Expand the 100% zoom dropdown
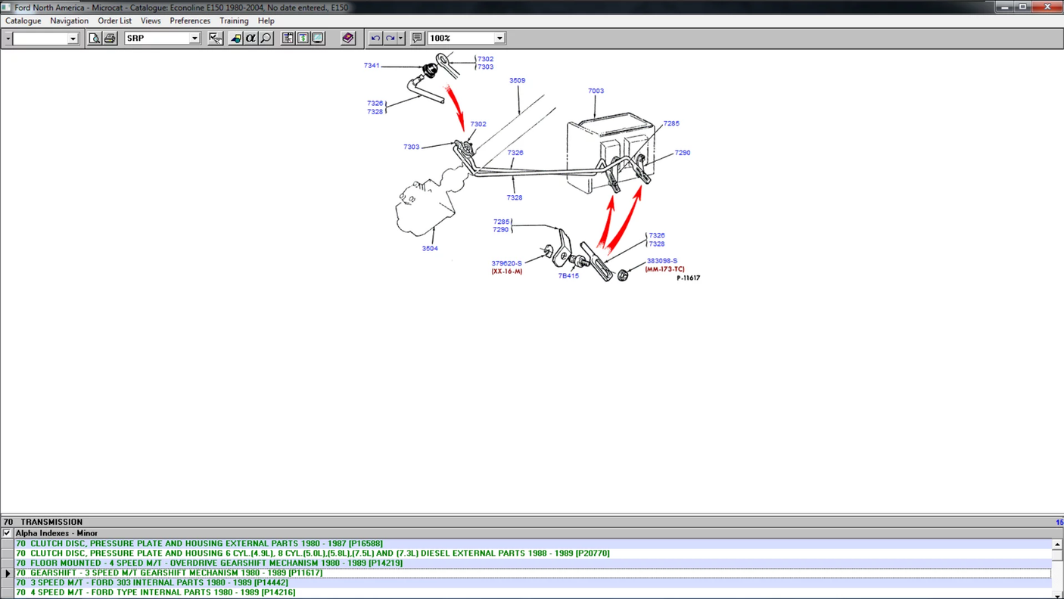This screenshot has height=599, width=1064. 499,38
